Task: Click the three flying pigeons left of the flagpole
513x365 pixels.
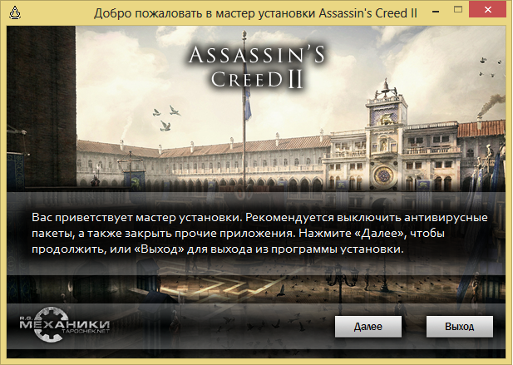Action: tap(166, 118)
